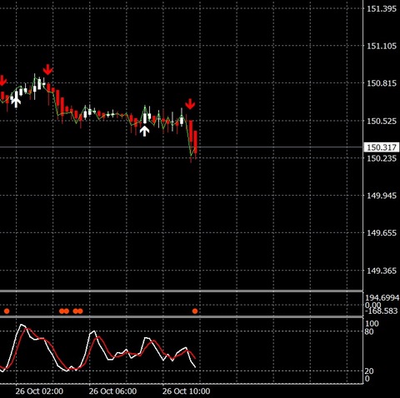The height and width of the screenshot is (398, 400).
Task: Click the 150.815 price level label
Action: point(382,83)
